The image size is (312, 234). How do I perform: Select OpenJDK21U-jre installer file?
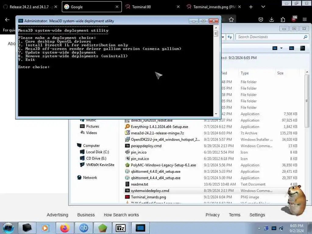tap(162, 139)
